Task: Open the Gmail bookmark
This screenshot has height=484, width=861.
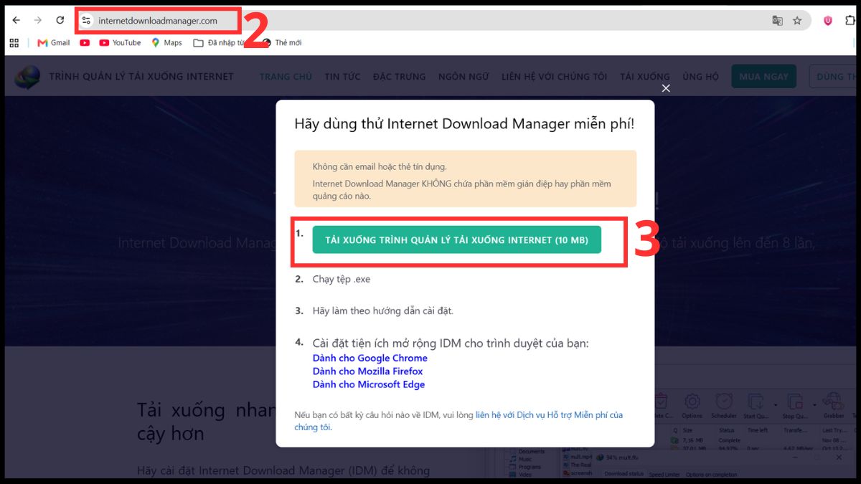Action: click(53, 43)
